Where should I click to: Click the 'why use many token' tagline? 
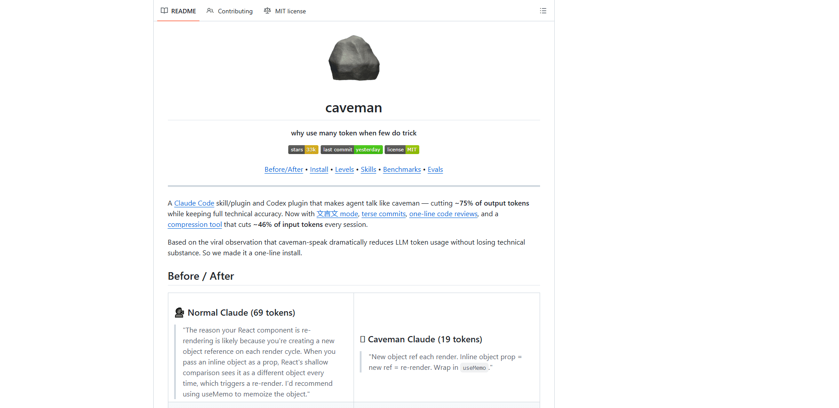coord(354,133)
